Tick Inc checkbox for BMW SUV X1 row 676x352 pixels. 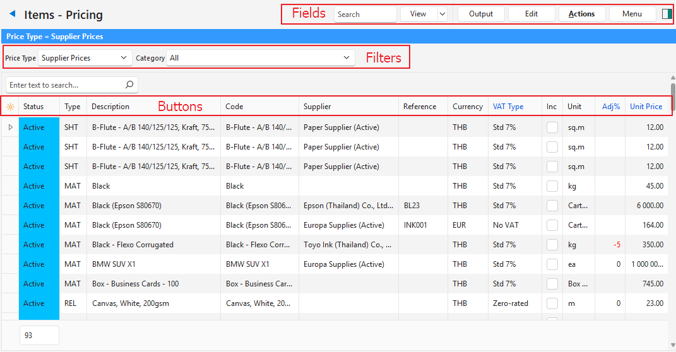coord(552,264)
